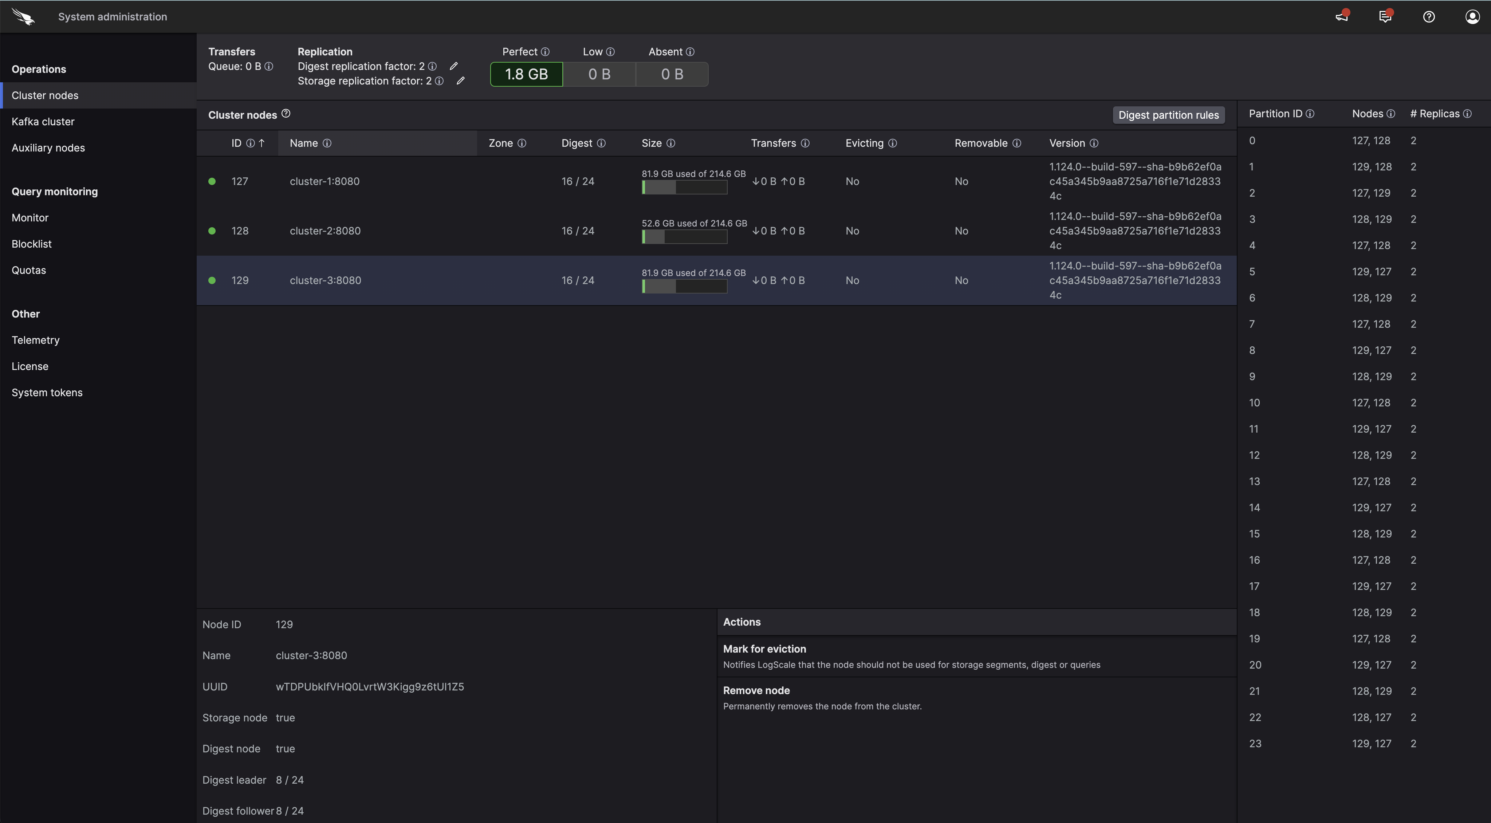Click the CrowdStrike falcon logo

pos(23,16)
